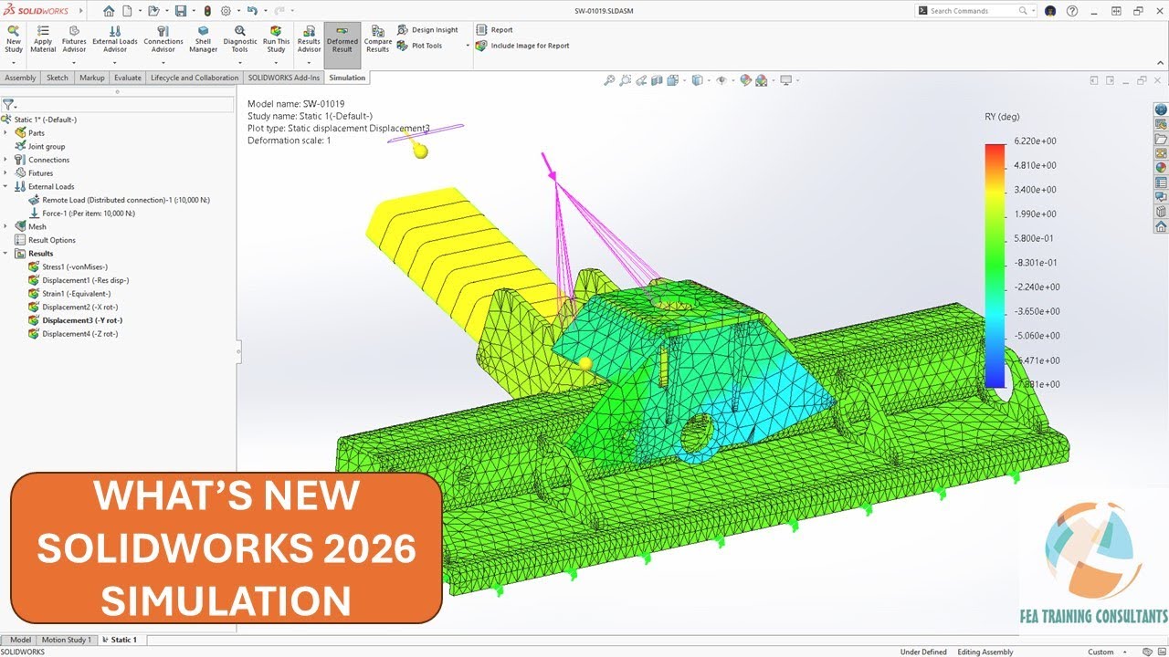Screen dimensions: 1169x657
Task: Open the SOLIDWORKS Add-Ins tab
Action: coord(283,78)
